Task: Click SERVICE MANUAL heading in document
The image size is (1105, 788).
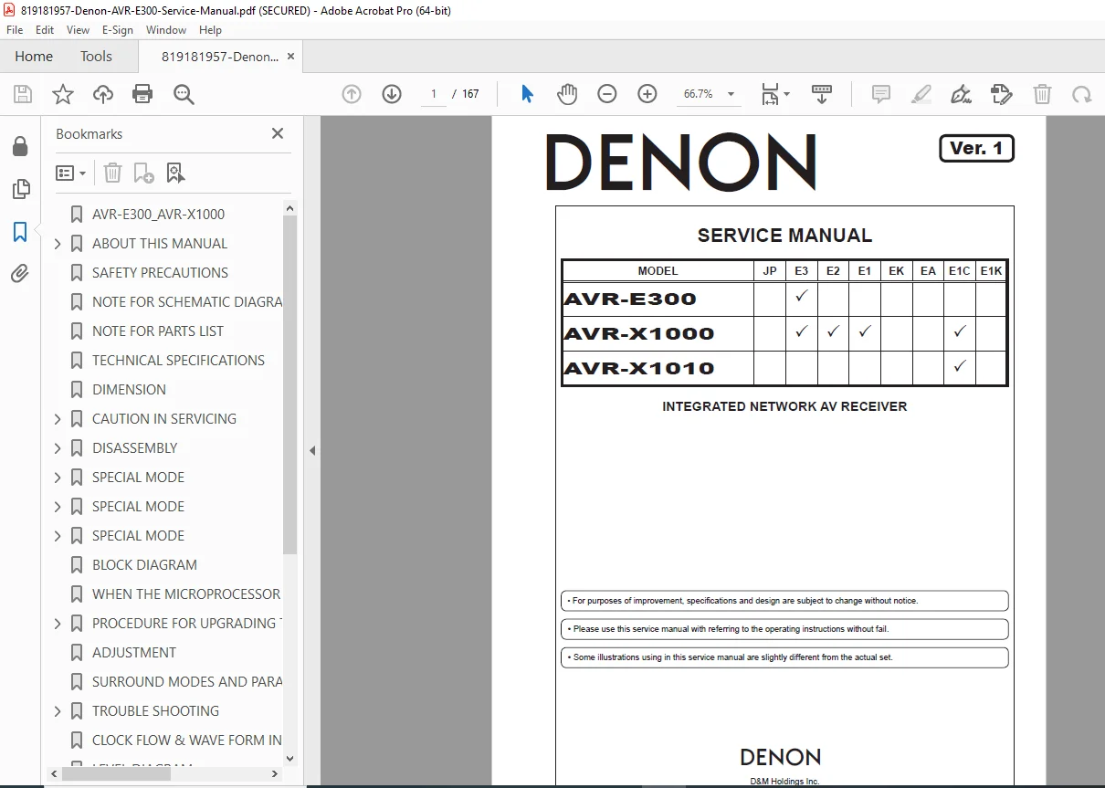Action: [x=784, y=236]
